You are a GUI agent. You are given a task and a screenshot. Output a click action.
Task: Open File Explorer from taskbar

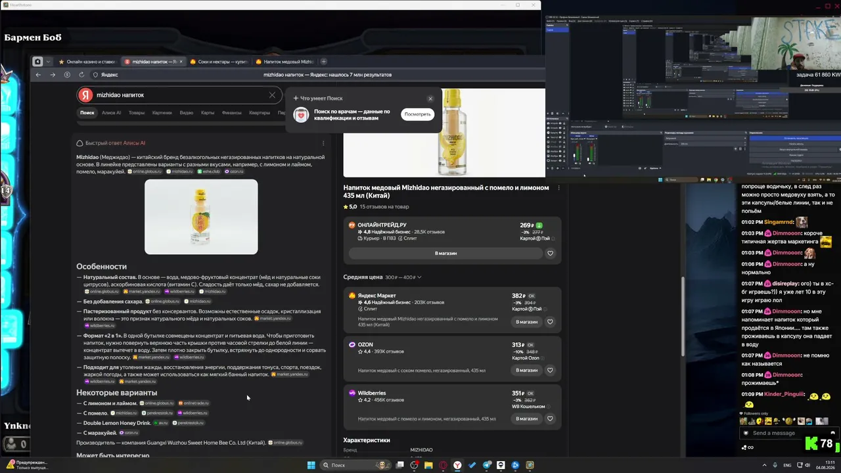tap(428, 465)
